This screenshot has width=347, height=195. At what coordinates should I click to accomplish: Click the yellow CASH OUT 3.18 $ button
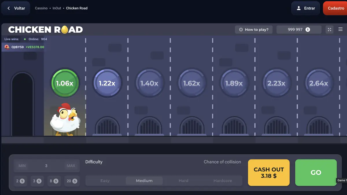tap(269, 172)
